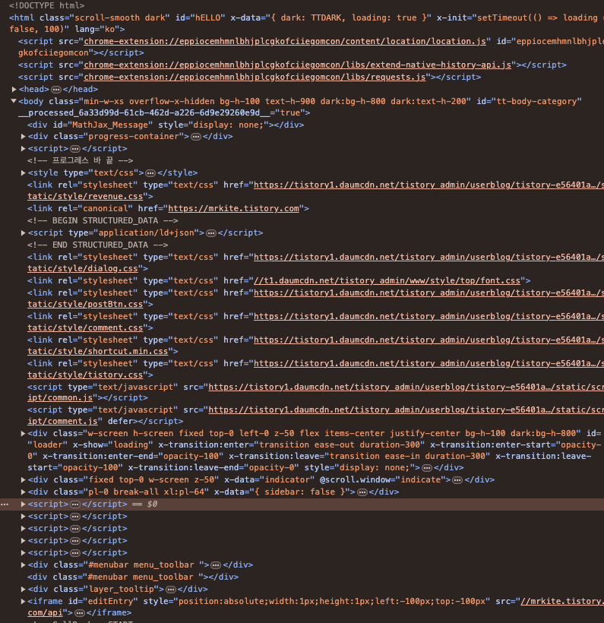Click the body id tt-body-category attribute
This screenshot has width=604, height=623.
click(529, 101)
